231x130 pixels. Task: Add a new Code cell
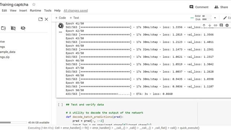pos(60,18)
